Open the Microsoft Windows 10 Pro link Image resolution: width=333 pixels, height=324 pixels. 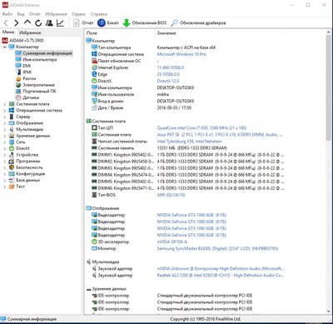pyautogui.click(x=181, y=54)
